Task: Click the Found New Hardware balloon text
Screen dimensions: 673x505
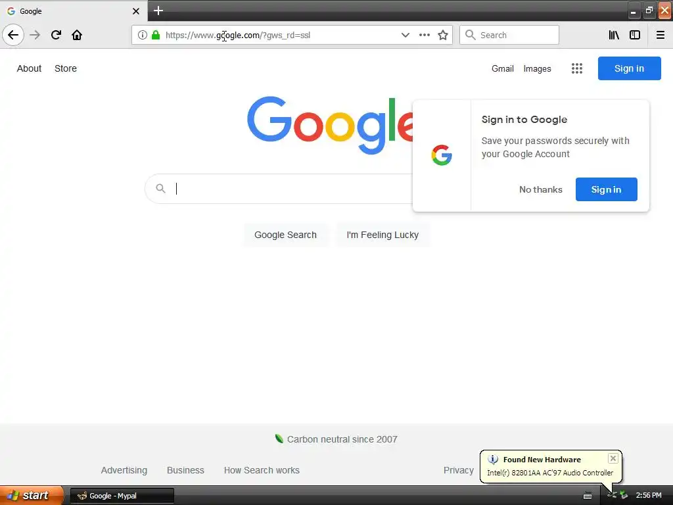Action: coord(542,460)
